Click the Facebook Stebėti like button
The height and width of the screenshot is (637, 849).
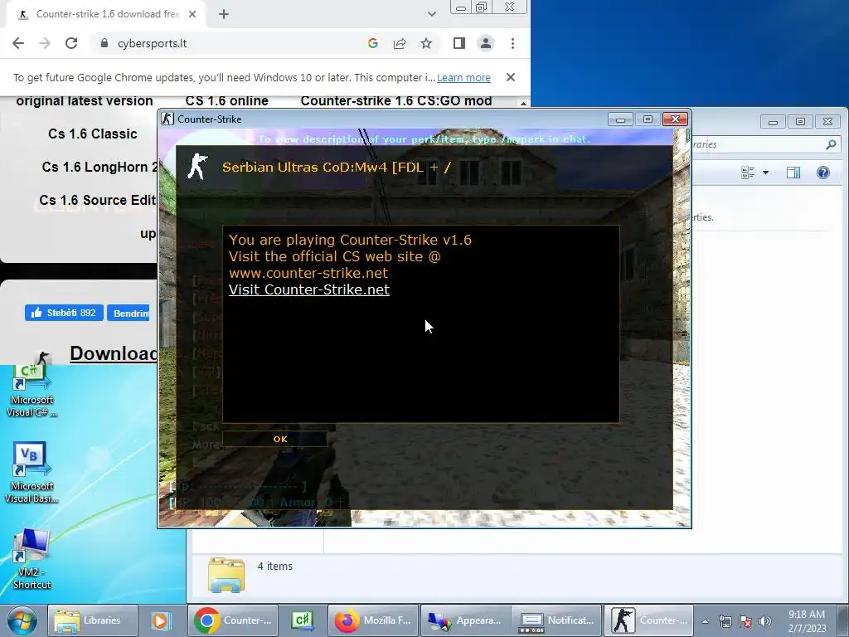64,313
